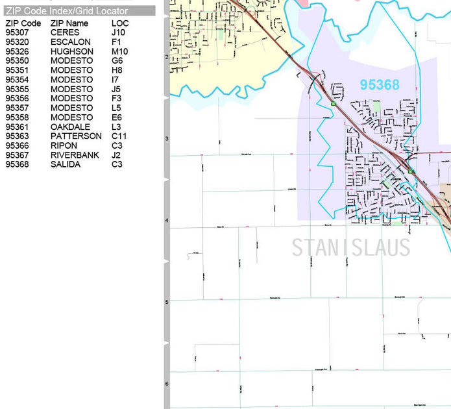
Task: Click the RIVERBANK ZIP name entry
Action: 75,155
